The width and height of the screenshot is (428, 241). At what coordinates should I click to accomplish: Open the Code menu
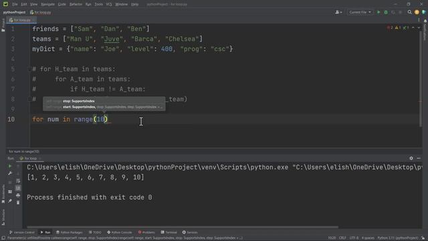(x=62, y=4)
